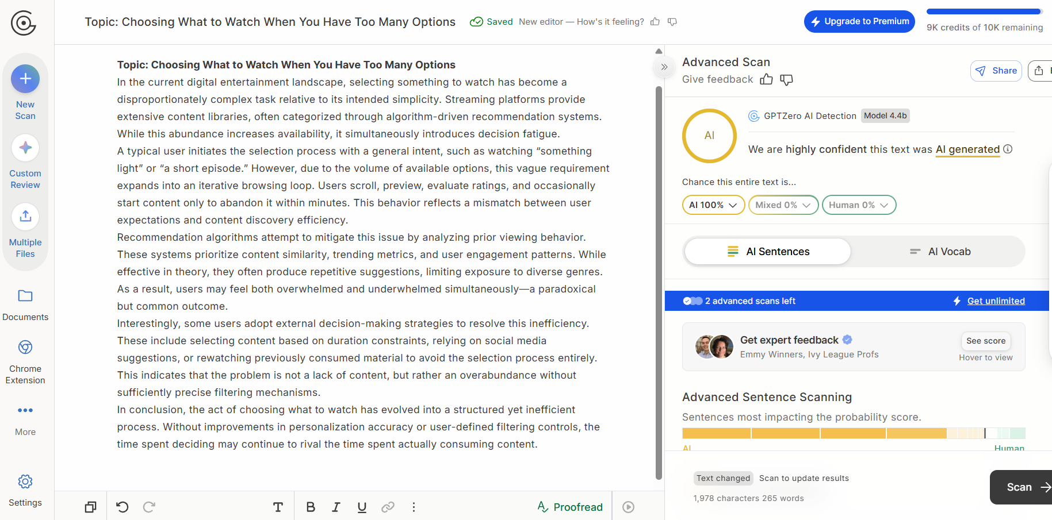Open the More options dots in sidebar
This screenshot has height=520, width=1052.
pyautogui.click(x=25, y=410)
